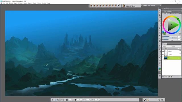Select the Paint Bucket tool

click(x=160, y=15)
